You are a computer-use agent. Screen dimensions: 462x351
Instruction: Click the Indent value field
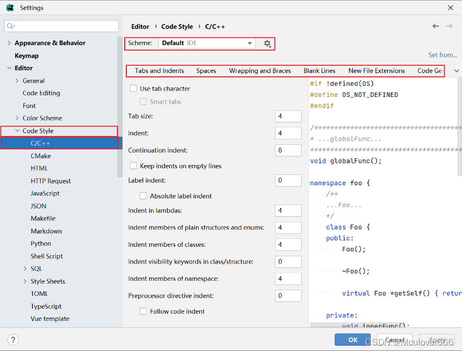click(x=288, y=133)
